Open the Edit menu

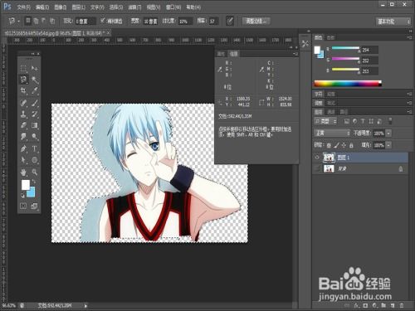click(42, 7)
